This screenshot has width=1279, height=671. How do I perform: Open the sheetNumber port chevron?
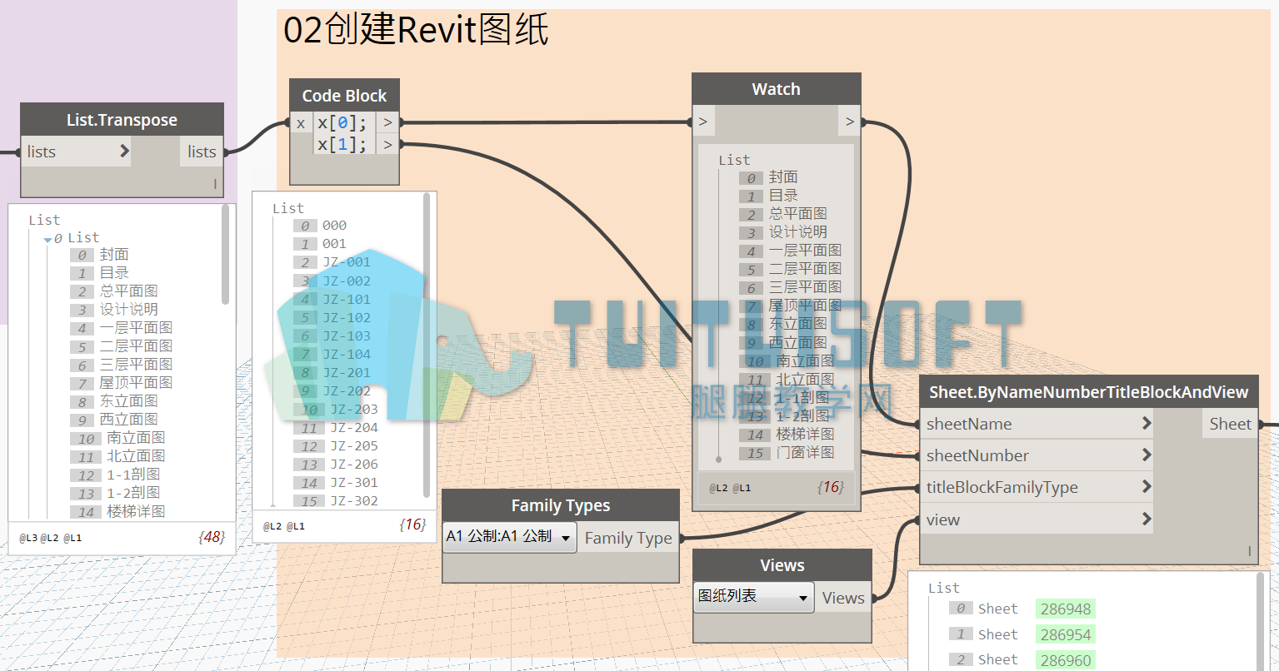1147,455
